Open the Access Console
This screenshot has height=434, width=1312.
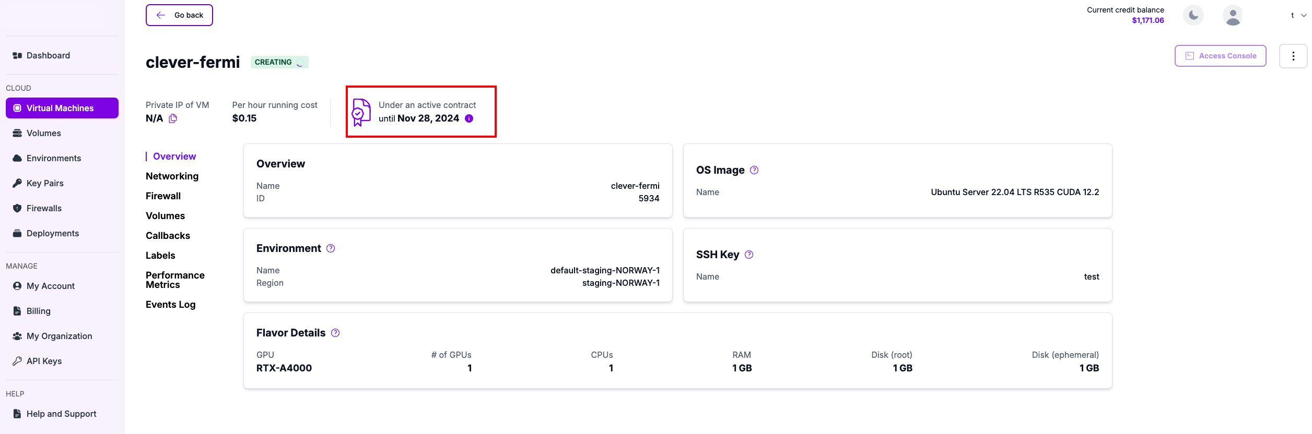(x=1221, y=56)
